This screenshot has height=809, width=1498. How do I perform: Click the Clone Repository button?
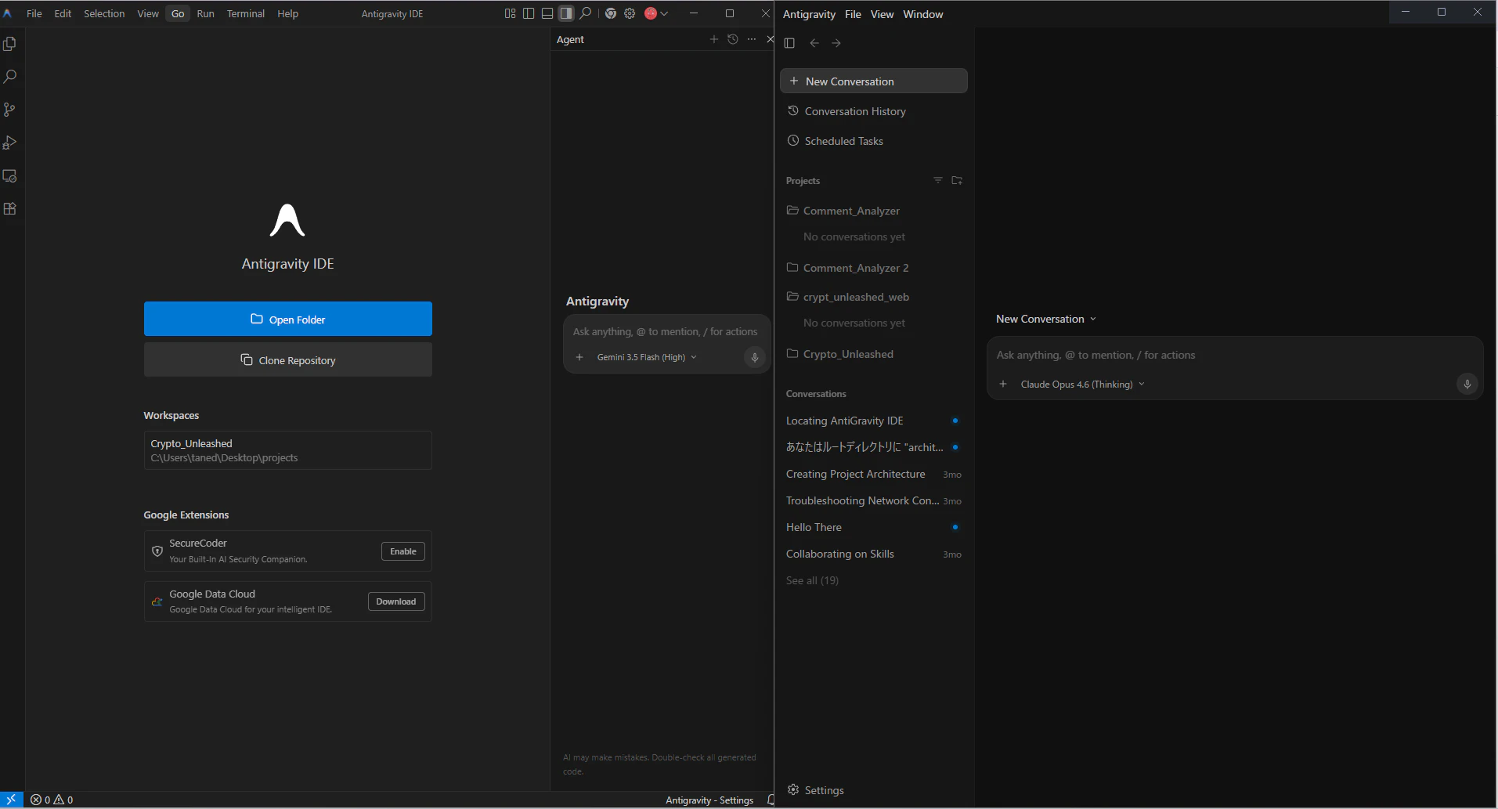[x=288, y=359]
